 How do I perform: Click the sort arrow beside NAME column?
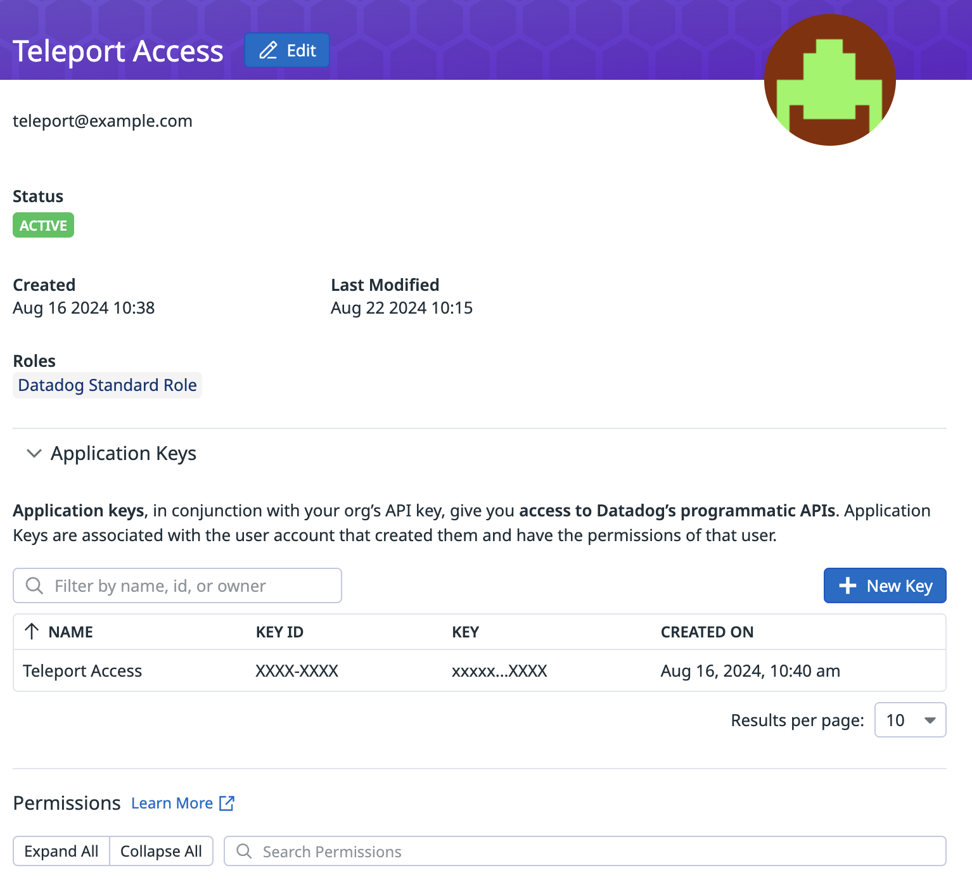[x=31, y=631]
